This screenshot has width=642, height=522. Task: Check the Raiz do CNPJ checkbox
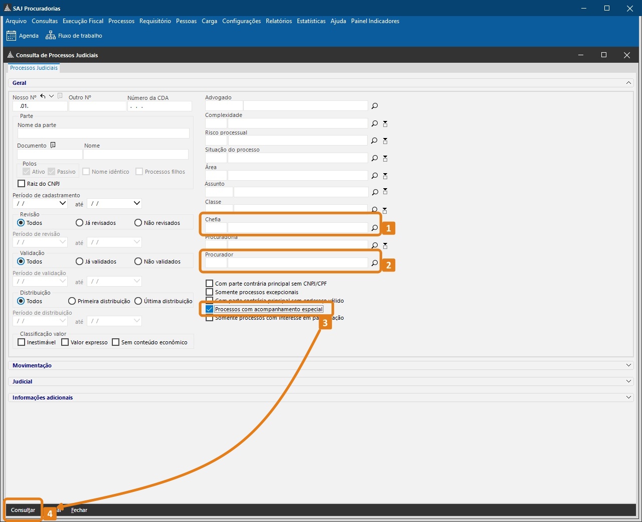[21, 184]
